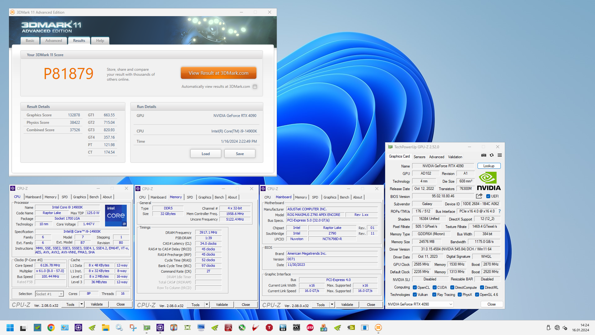Click the green checkmark taskbar icon
This screenshot has height=335, width=595.
click(x=37, y=328)
